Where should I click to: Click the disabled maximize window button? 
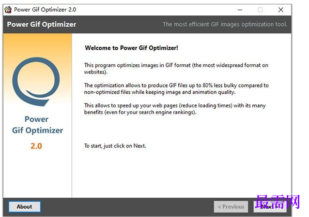[x=260, y=10]
